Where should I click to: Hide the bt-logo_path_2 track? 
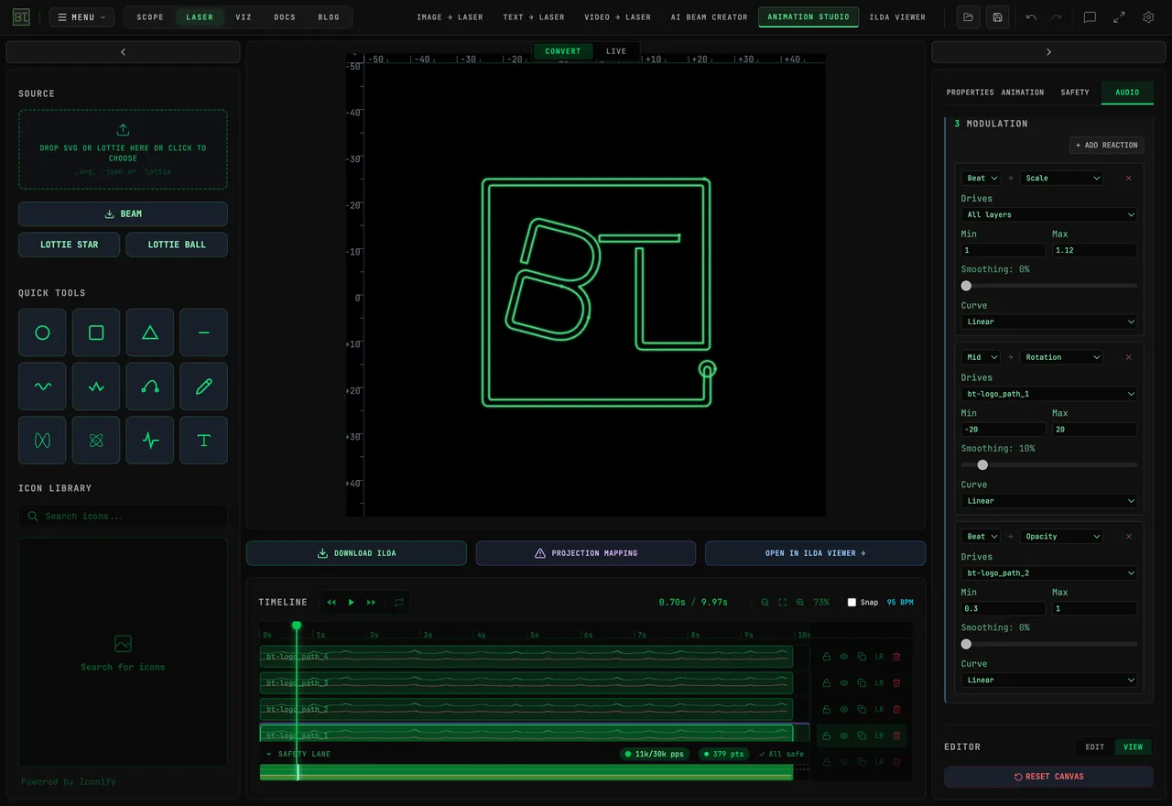[x=844, y=709]
